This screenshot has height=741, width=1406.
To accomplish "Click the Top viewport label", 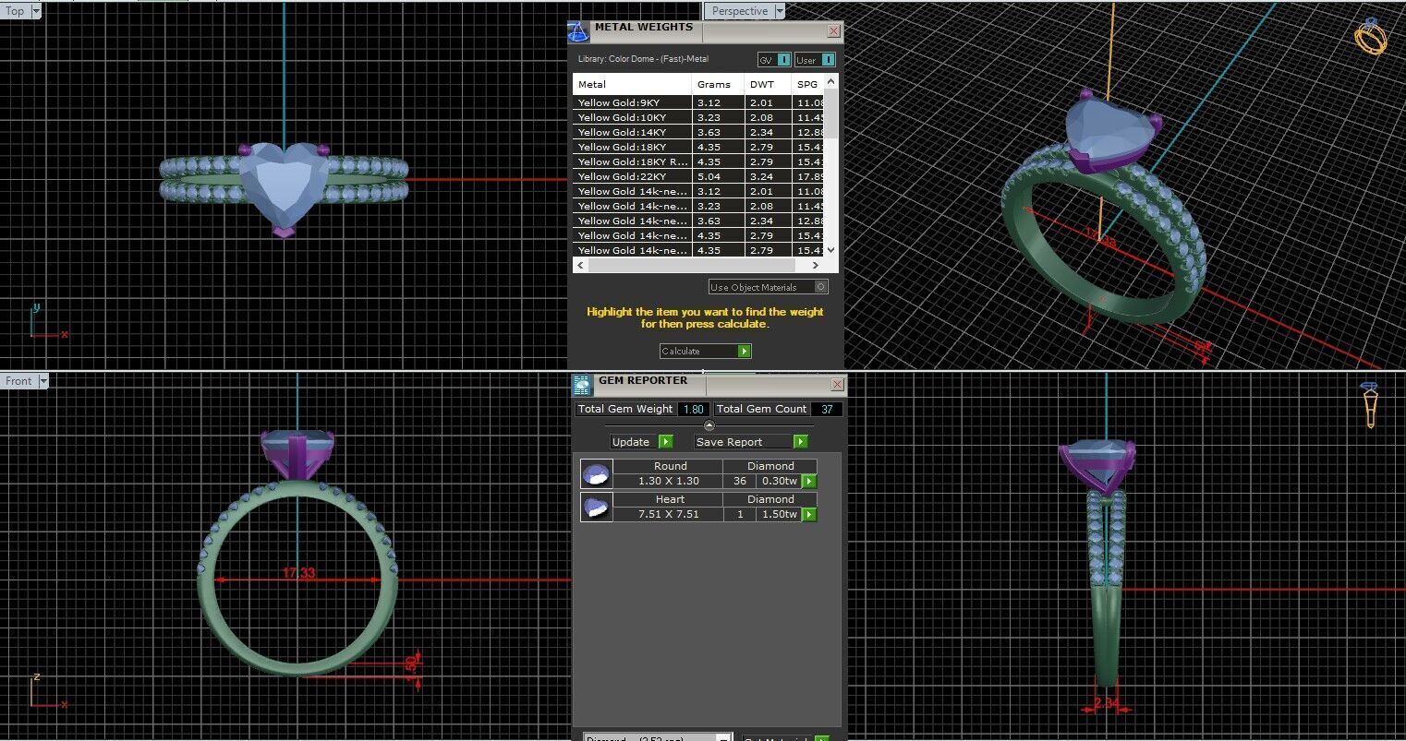I will (x=16, y=11).
